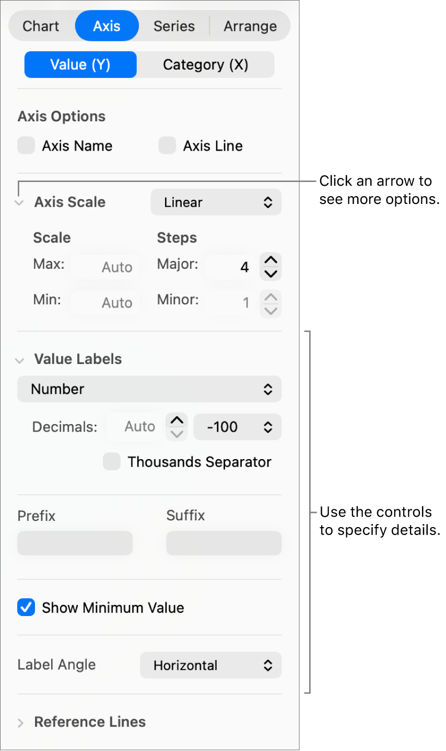This screenshot has height=751, width=446.
Task: Open the Series tab
Action: 173,26
